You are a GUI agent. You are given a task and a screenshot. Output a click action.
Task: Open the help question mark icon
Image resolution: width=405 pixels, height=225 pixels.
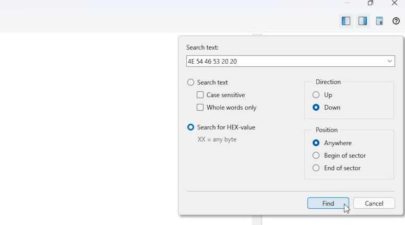[396, 21]
